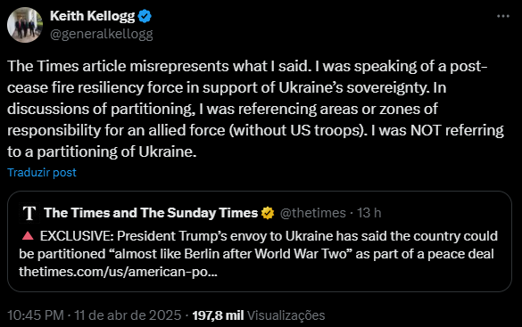
Task: Click the Keith Kellogg display name
Action: click(x=93, y=16)
